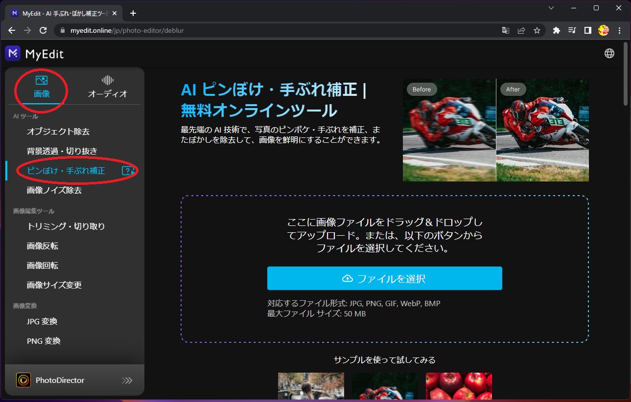Open オブジェクト除去 tool

58,132
